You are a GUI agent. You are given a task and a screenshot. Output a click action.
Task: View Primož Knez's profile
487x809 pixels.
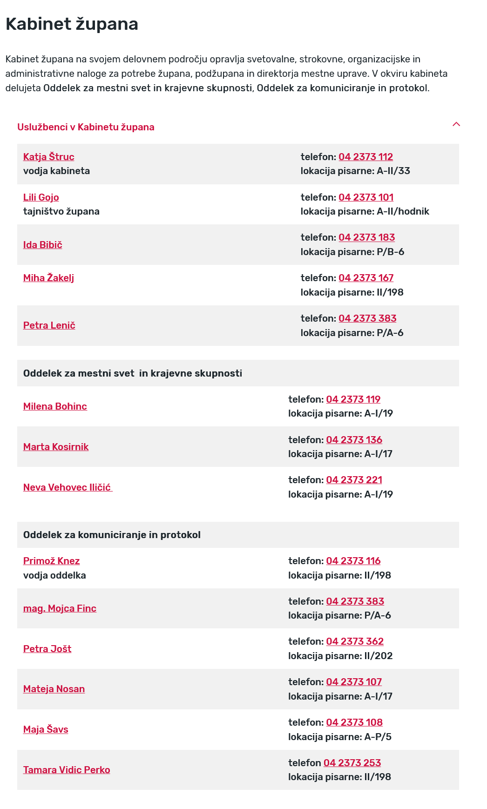pyautogui.click(x=51, y=561)
